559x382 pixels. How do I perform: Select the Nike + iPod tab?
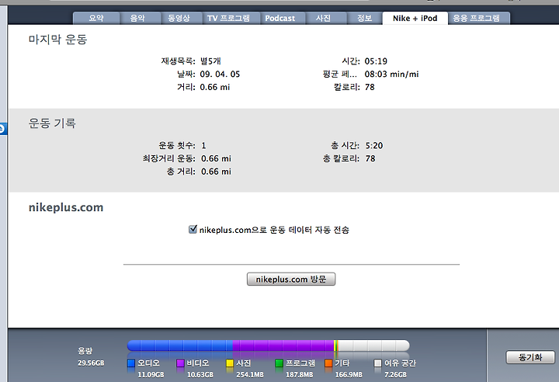click(415, 18)
